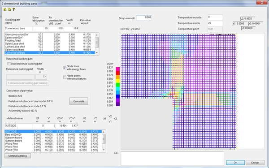Click the Snap-intervall input field
The image size is (269, 168).
coord(144,17)
